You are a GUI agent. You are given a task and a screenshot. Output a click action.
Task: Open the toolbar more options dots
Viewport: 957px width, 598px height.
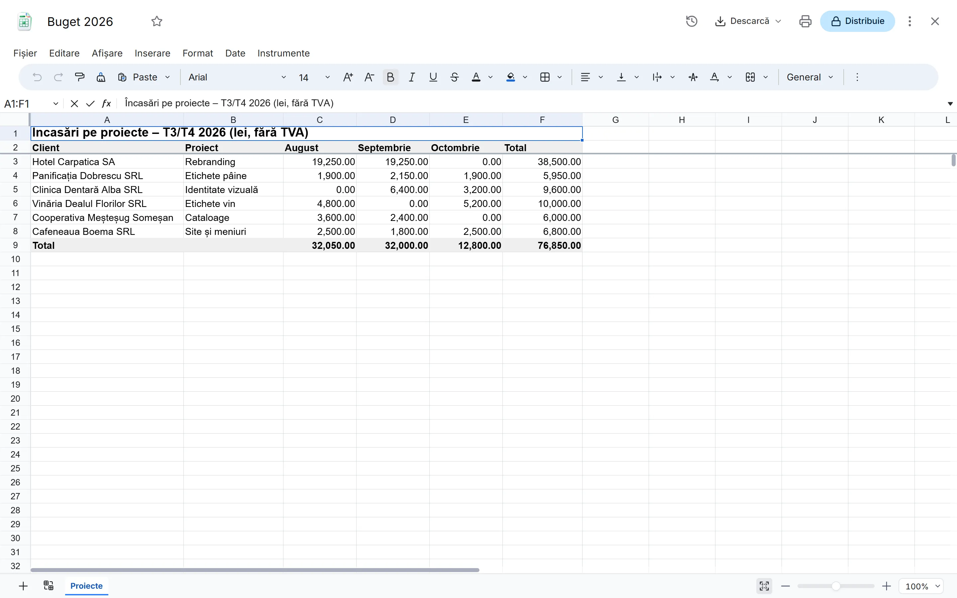[857, 77]
